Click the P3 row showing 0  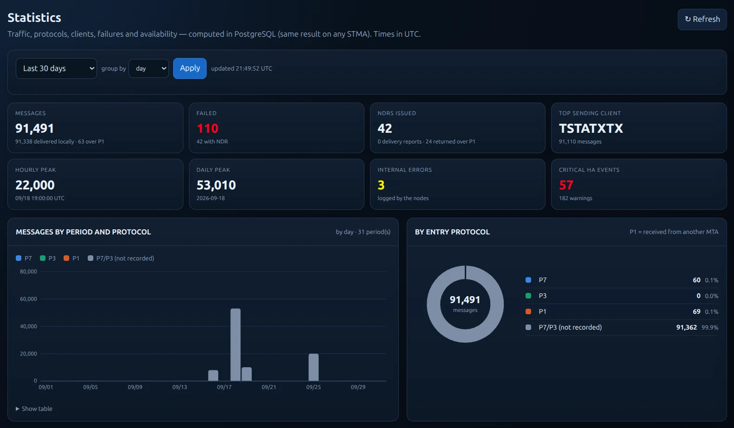tap(622, 296)
